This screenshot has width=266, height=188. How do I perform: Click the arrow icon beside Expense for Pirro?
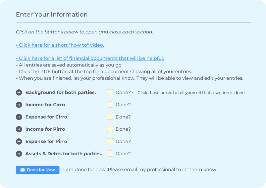click(x=19, y=141)
